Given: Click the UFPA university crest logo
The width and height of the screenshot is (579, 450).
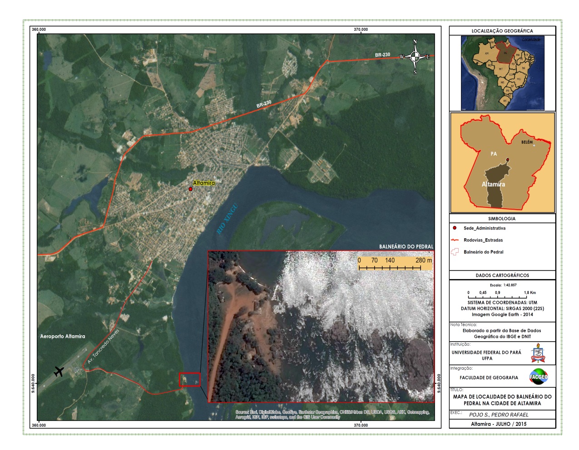Looking at the screenshot, I should [538, 353].
